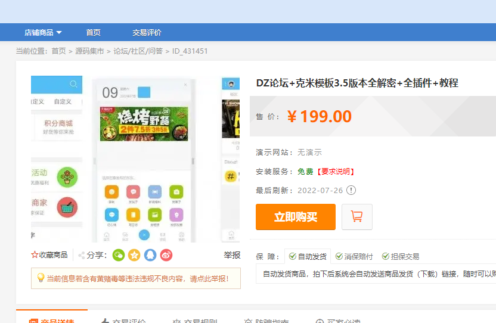Share via the blue QQ icon

tap(150, 255)
